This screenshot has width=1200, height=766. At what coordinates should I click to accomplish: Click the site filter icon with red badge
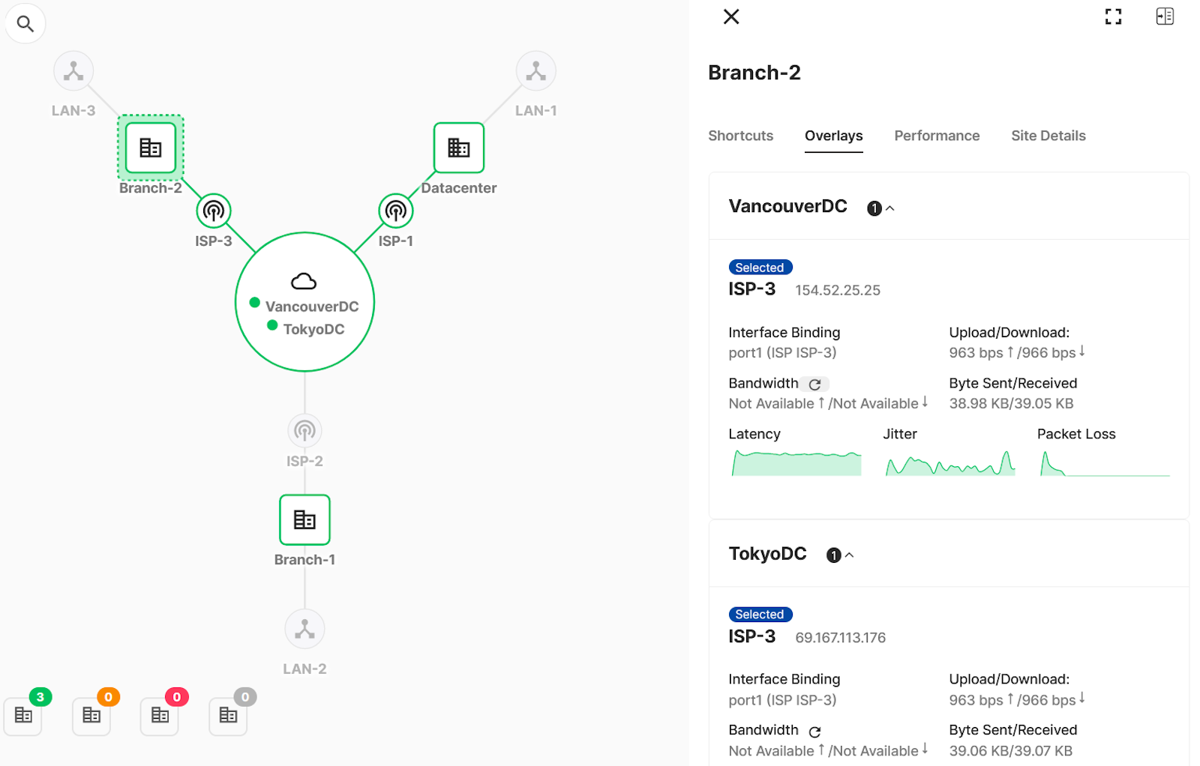(159, 716)
